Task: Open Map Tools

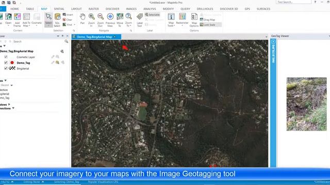Action: tap(171, 20)
